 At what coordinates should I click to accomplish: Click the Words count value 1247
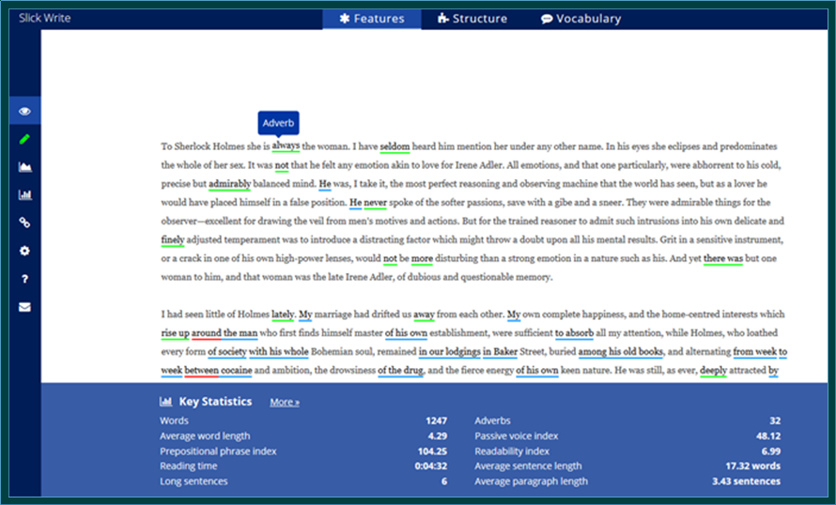click(436, 421)
